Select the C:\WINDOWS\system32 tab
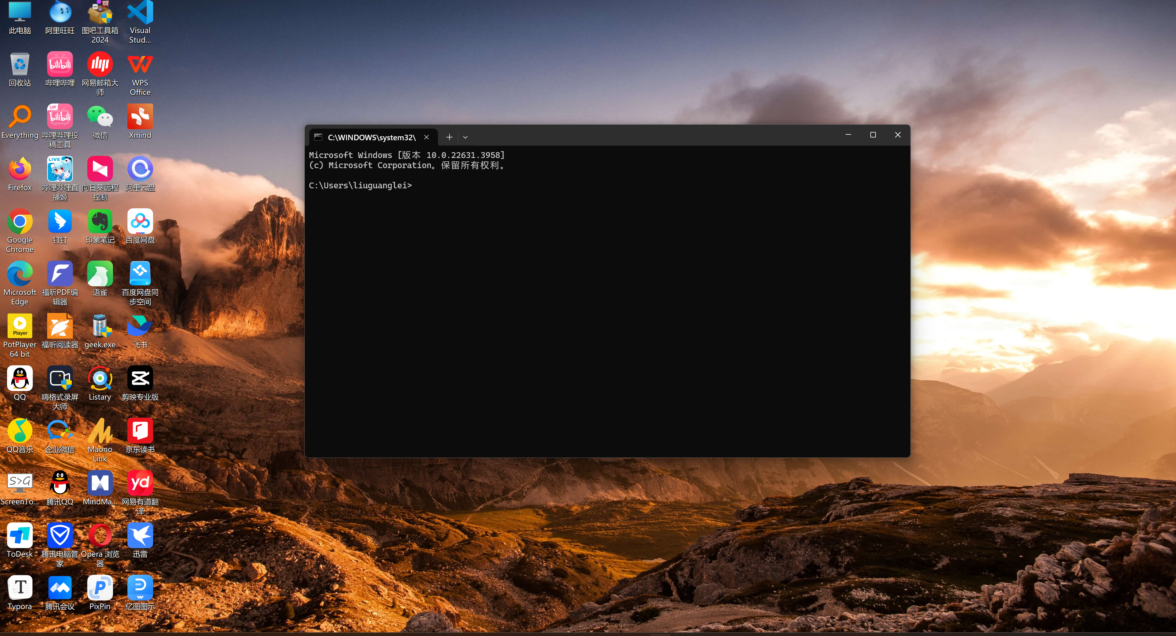Screen dimensions: 1176x636 pyautogui.click(x=371, y=137)
